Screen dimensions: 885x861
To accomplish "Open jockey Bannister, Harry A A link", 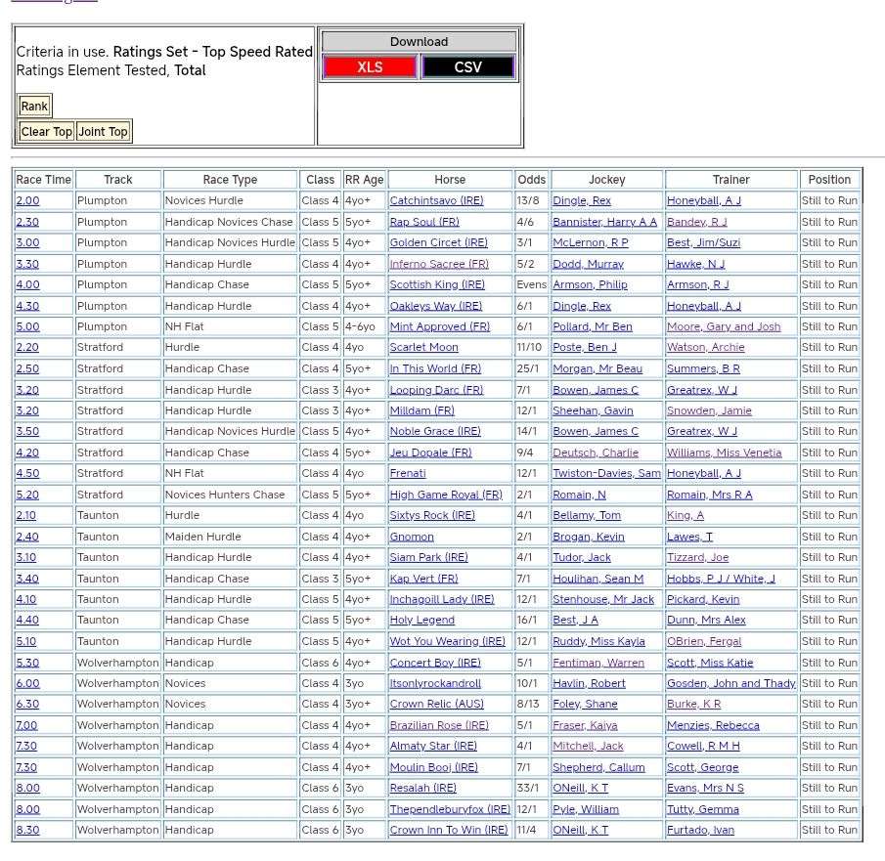I will coord(604,222).
